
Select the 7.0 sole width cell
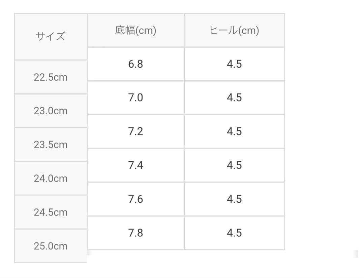tap(135, 97)
